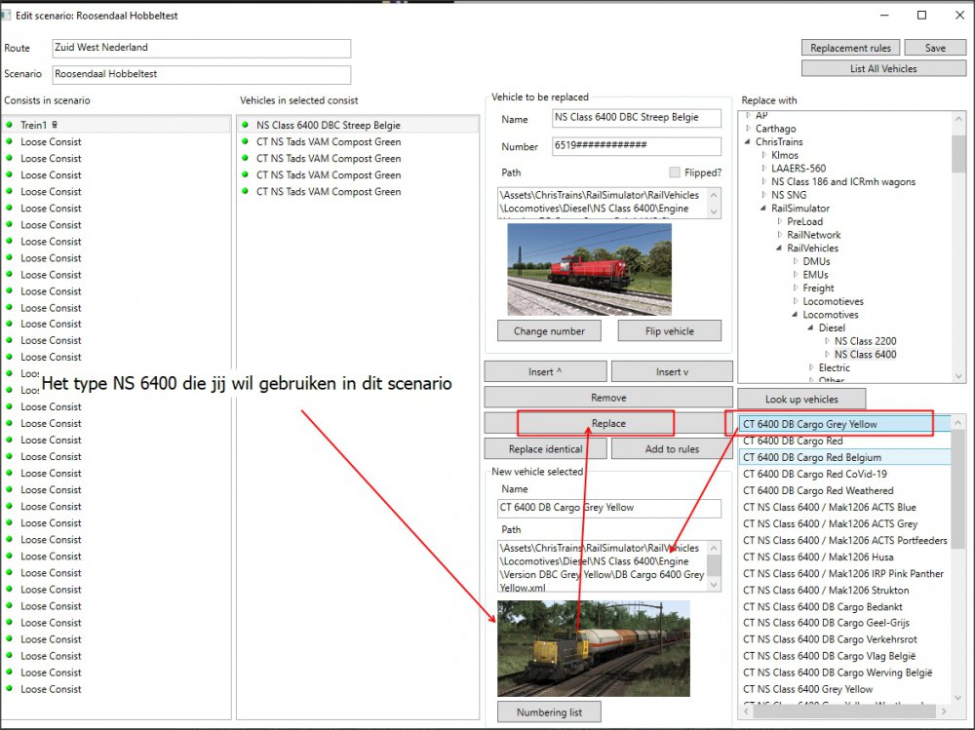Viewport: 975px width, 730px height.
Task: Click scroll-down arrow of new vehicle Path box
Action: [714, 584]
